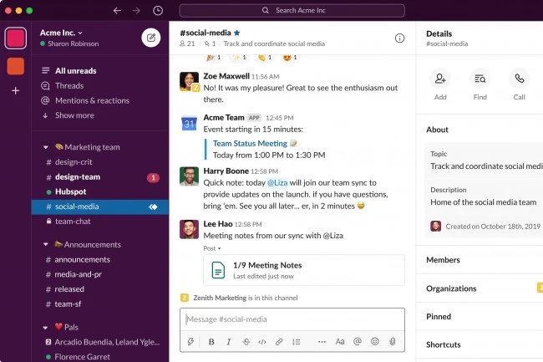Open the Threads view
This screenshot has width=543, height=362.
(69, 85)
